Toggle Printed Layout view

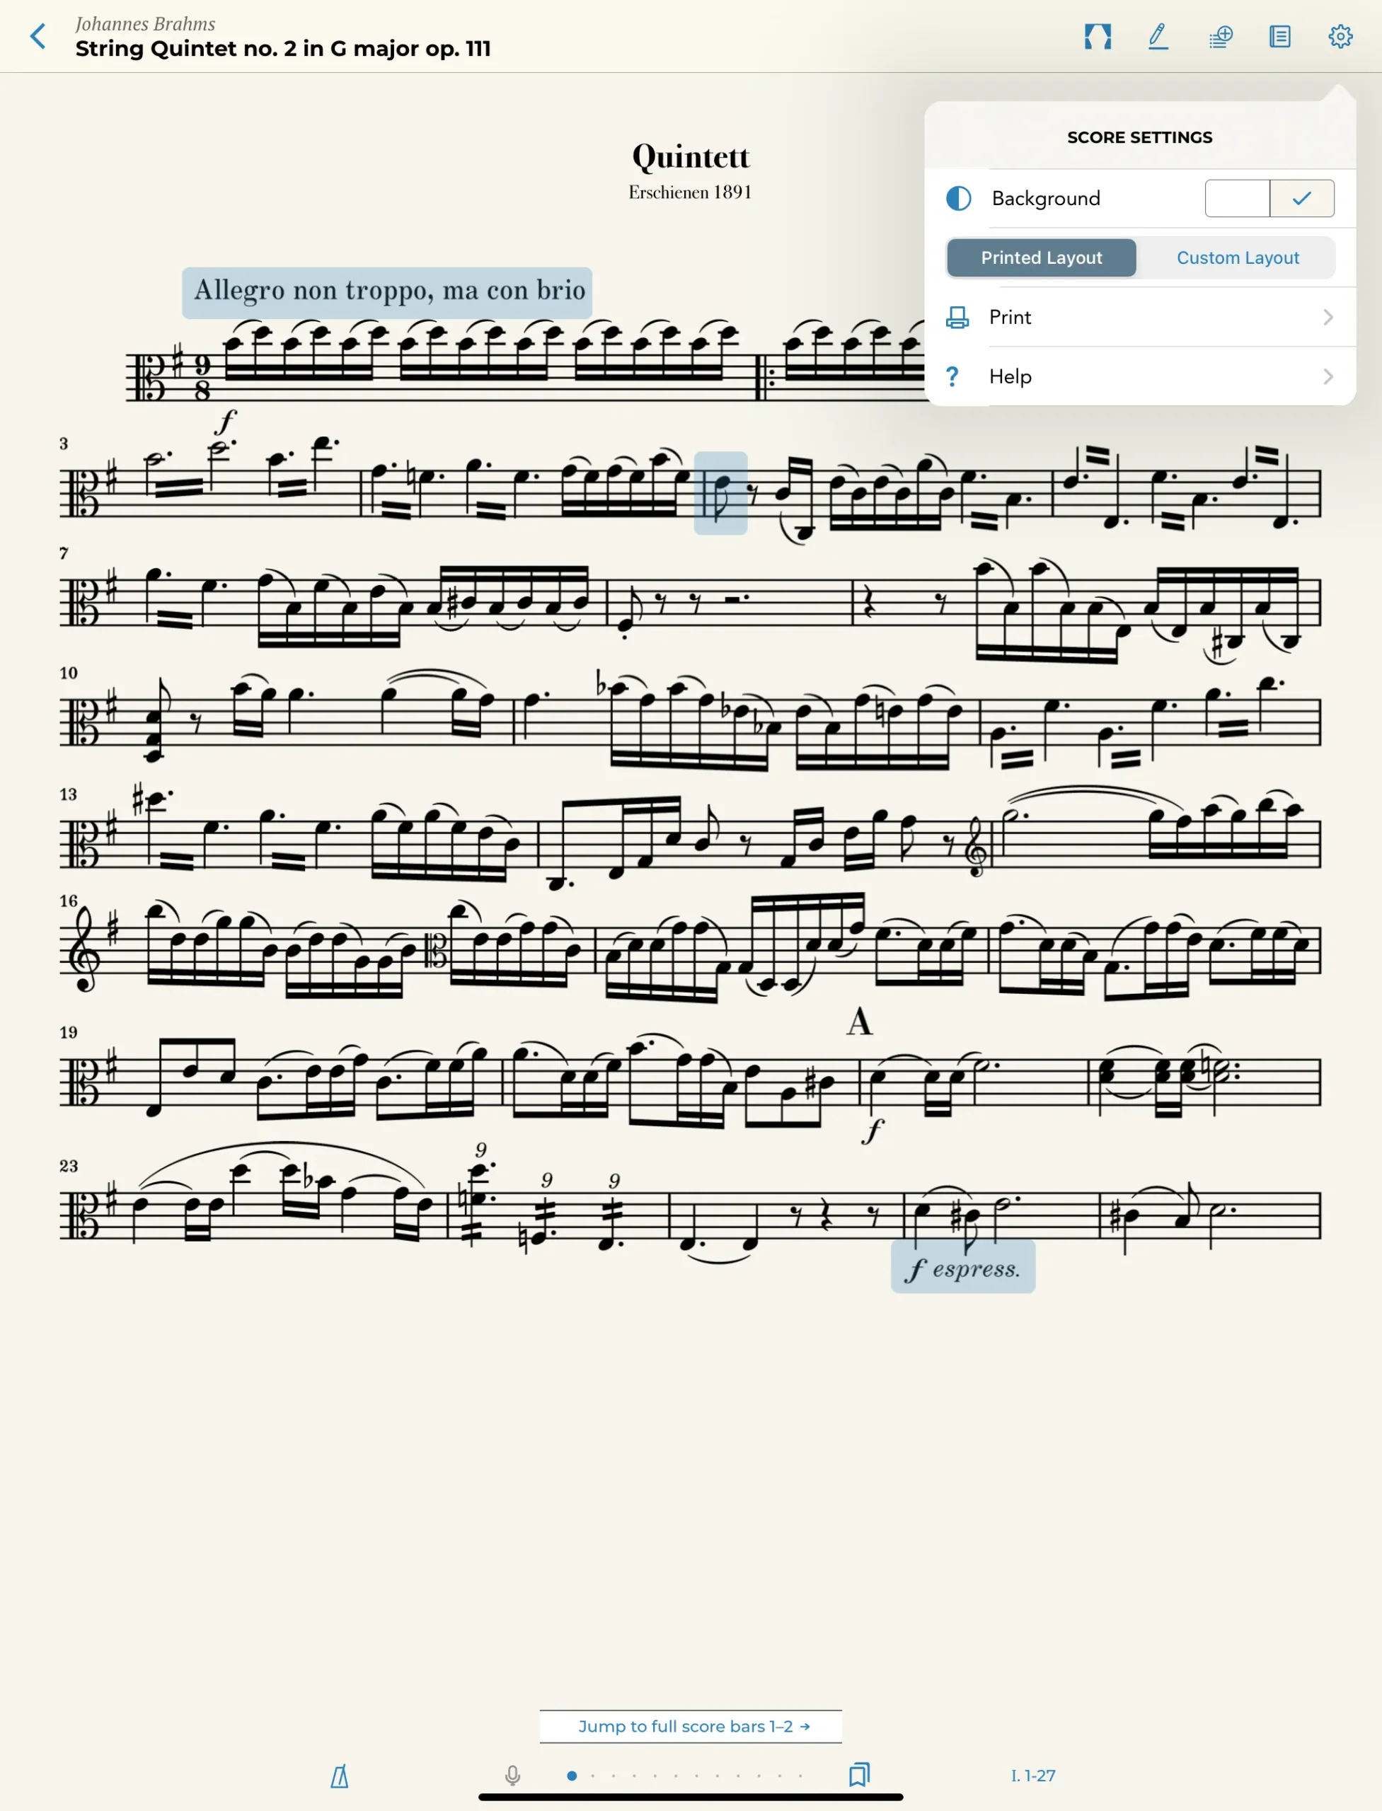1041,258
